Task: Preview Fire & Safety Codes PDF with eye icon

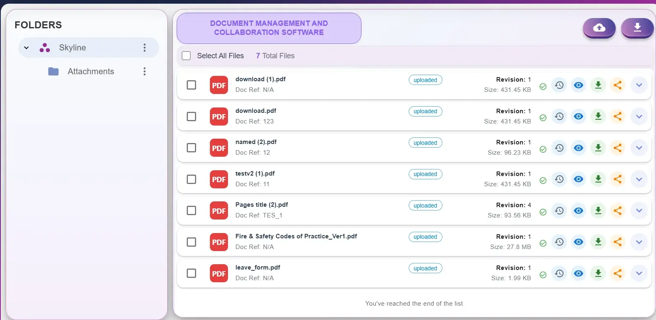Action: (578, 242)
